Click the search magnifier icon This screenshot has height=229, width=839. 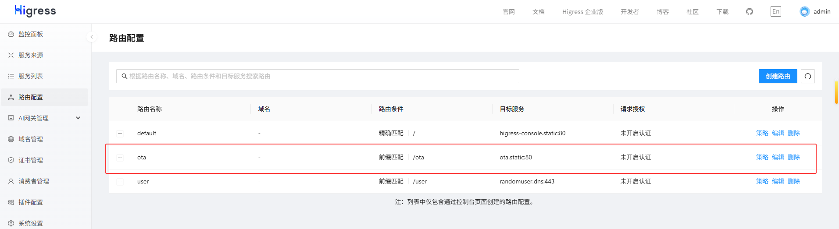[125, 76]
